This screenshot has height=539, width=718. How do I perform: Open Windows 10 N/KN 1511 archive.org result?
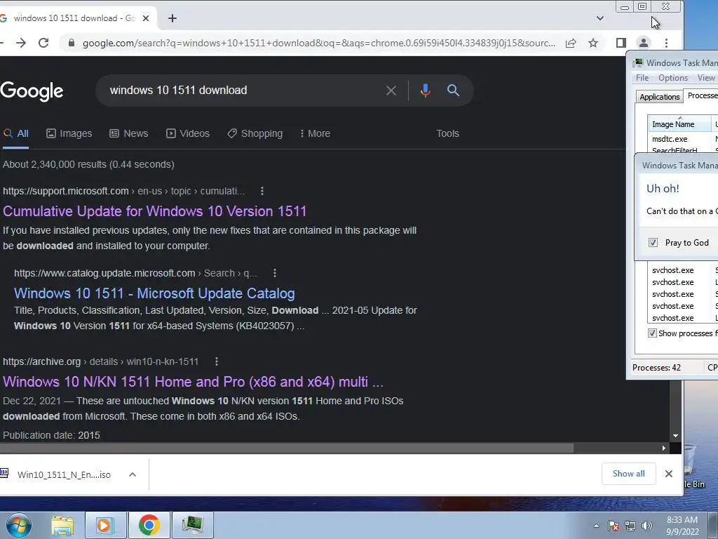click(193, 382)
